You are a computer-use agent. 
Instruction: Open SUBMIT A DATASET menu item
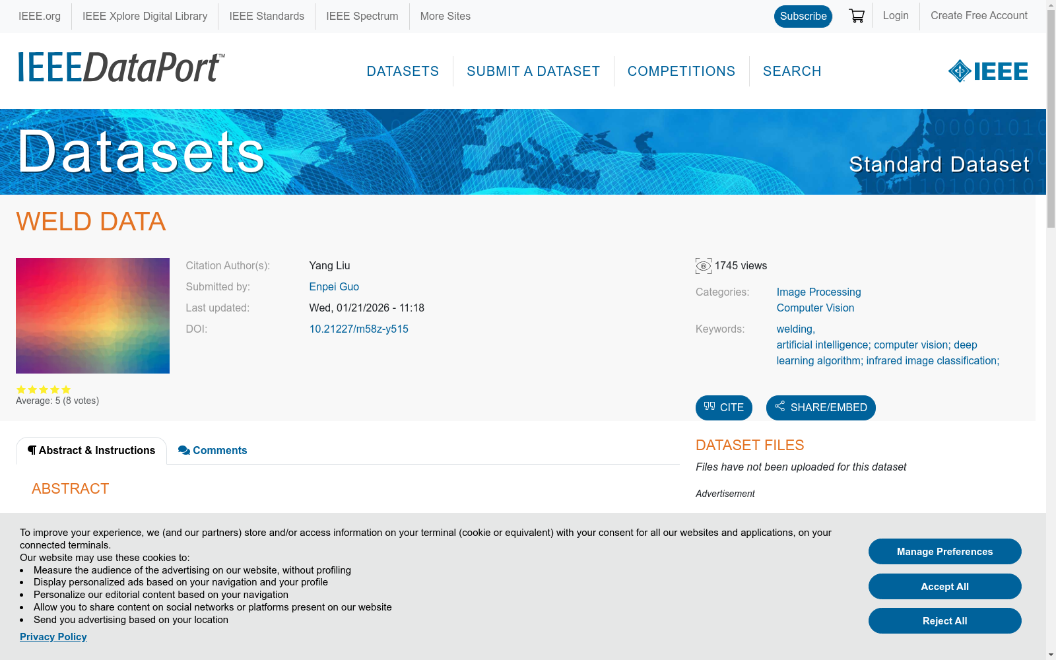tap(533, 71)
